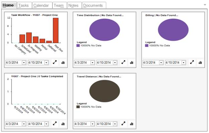Click the purple Billing pie chart
This screenshot has width=209, height=133.
coord(173,30)
